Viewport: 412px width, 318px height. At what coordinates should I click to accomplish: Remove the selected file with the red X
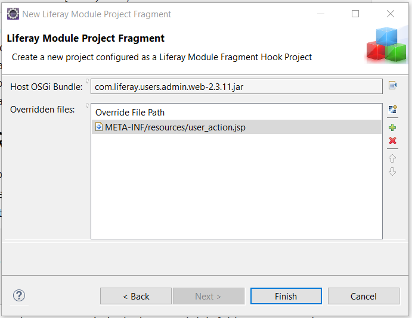(x=392, y=141)
